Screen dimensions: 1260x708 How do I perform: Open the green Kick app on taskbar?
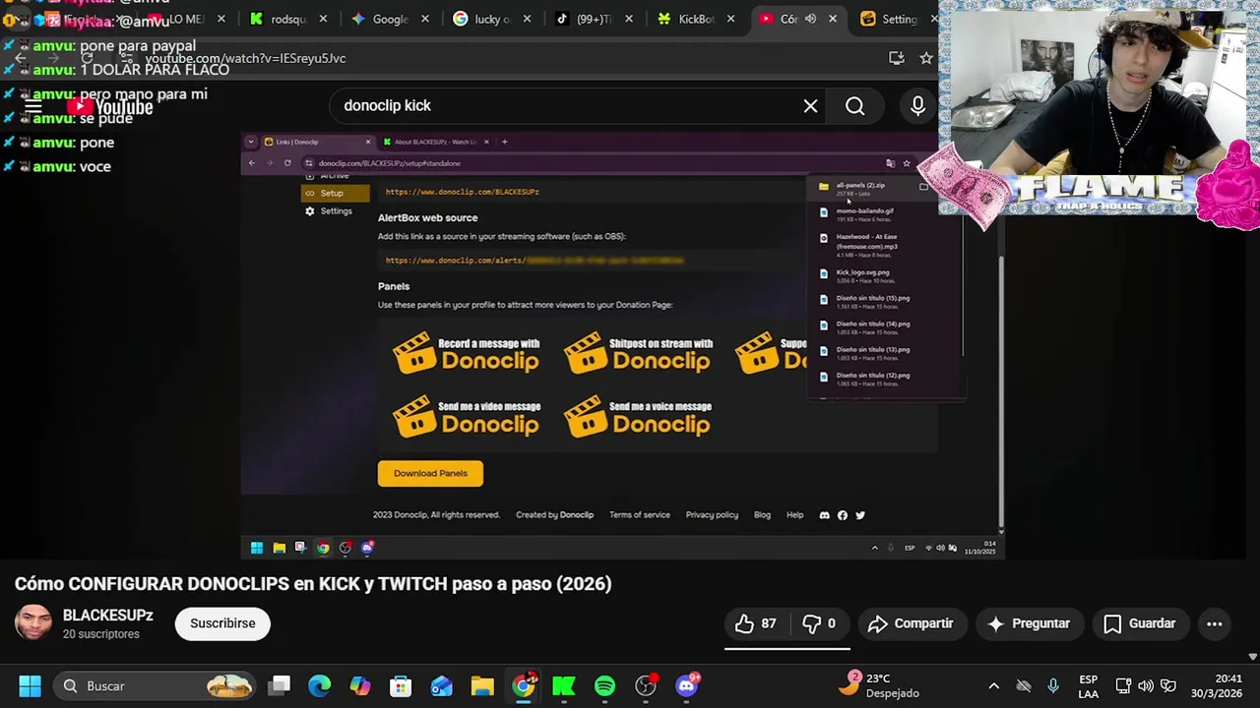click(x=564, y=685)
